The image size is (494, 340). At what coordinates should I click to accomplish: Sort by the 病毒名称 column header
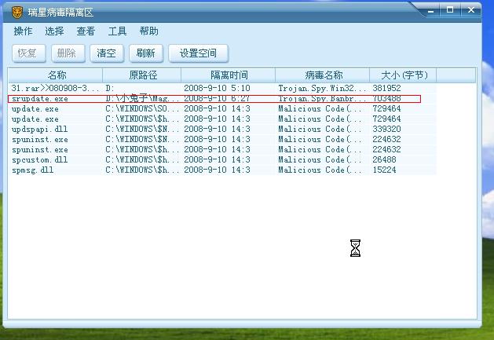click(x=323, y=75)
